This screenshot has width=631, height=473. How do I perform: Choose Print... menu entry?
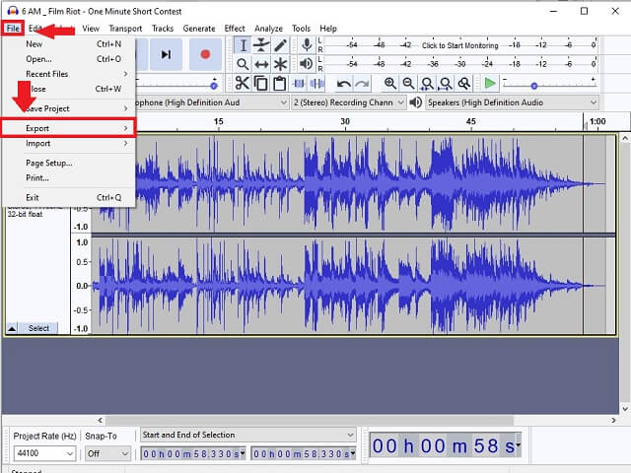(x=68, y=177)
